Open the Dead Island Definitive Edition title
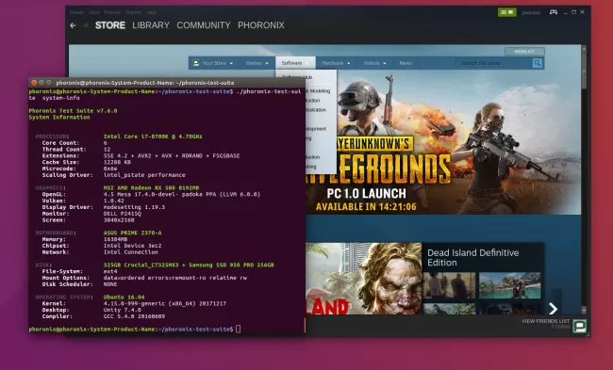This screenshot has height=370, width=613. [473, 258]
